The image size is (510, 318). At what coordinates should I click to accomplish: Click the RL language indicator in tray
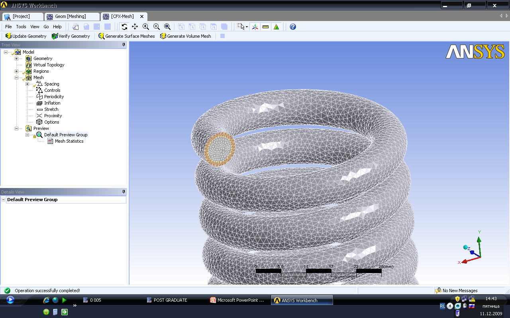(442, 306)
